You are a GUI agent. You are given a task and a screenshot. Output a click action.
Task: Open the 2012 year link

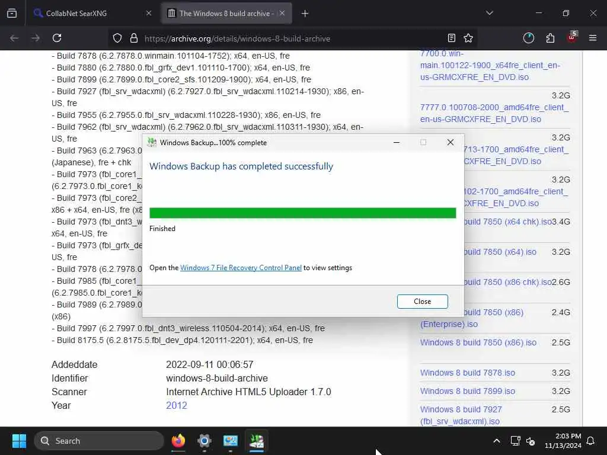coord(177,405)
